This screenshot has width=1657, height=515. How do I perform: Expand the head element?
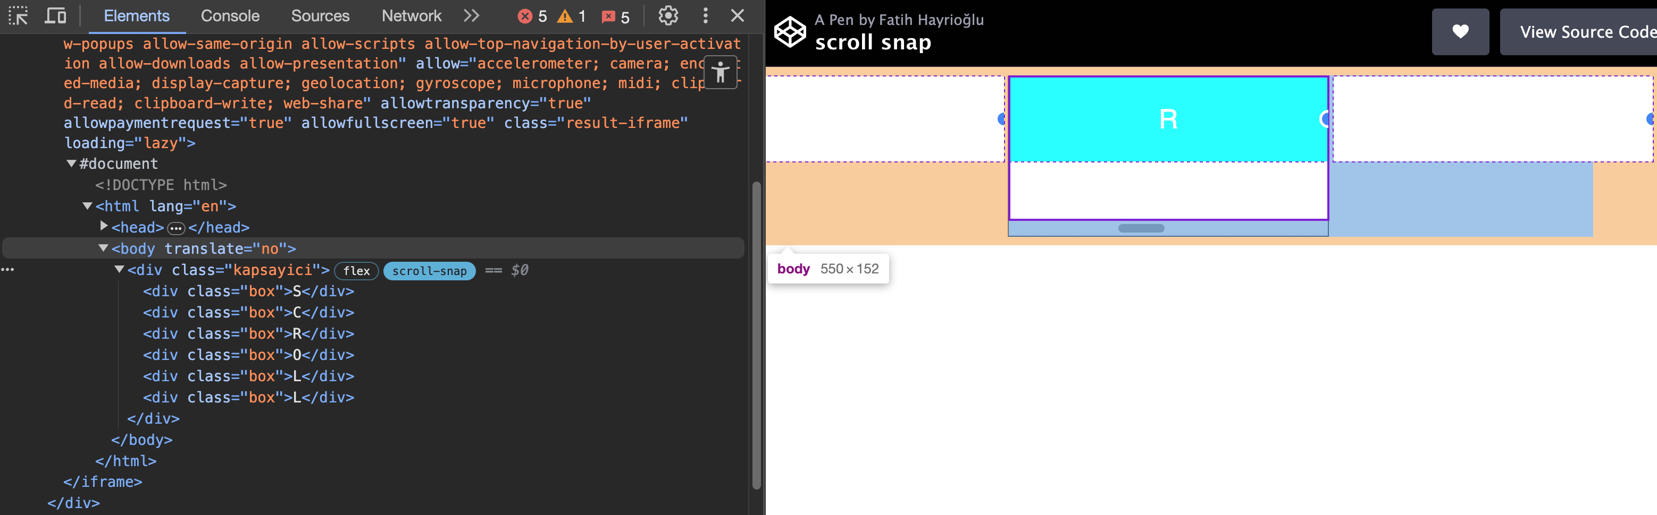coord(104,226)
